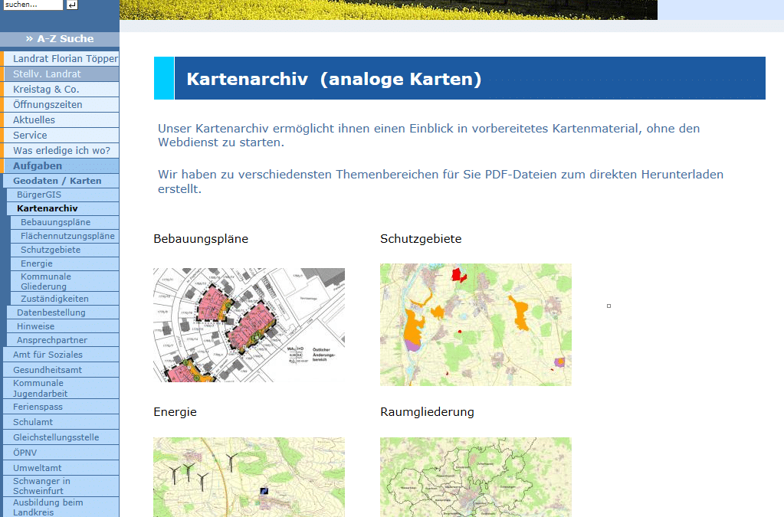Go to Datenbestellung page
The image size is (784, 517).
(63, 312)
